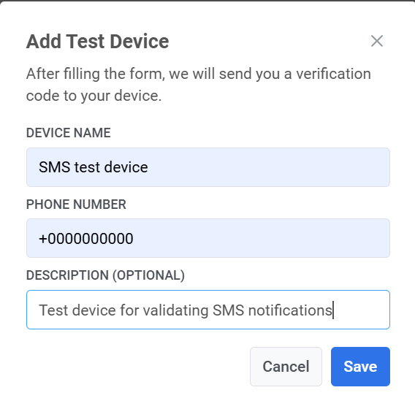Screen dimensions: 415x409
Task: Focus the Device Name input field
Action: (208, 167)
